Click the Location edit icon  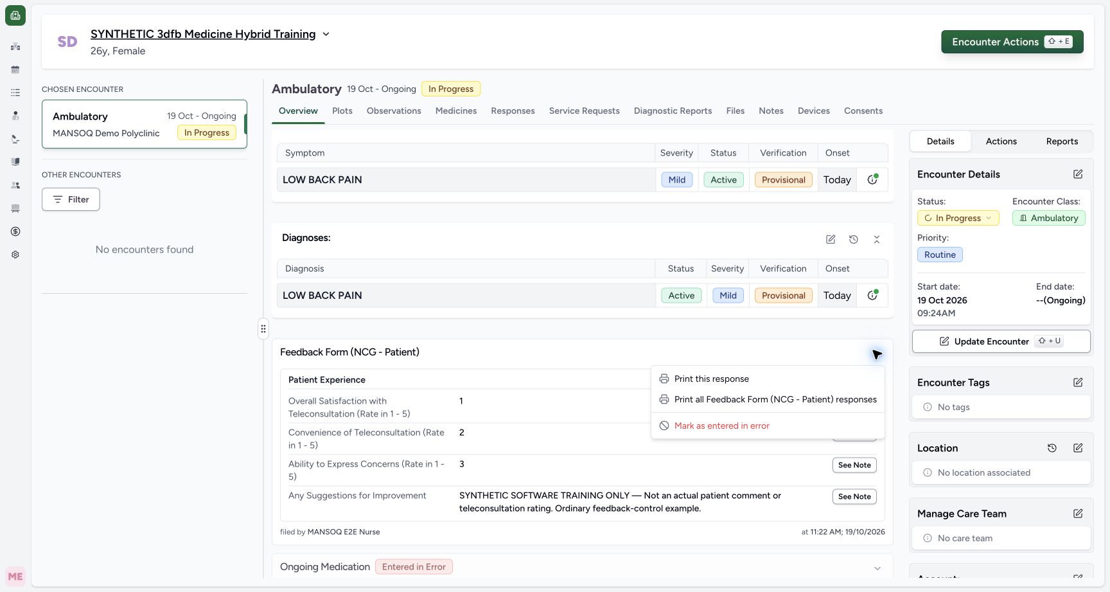(1078, 448)
